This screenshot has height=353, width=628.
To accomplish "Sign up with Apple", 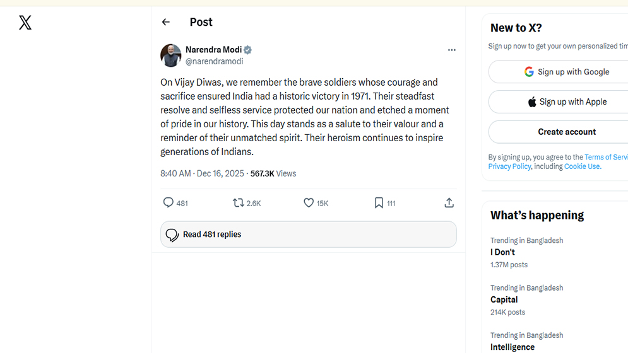I will [x=566, y=102].
